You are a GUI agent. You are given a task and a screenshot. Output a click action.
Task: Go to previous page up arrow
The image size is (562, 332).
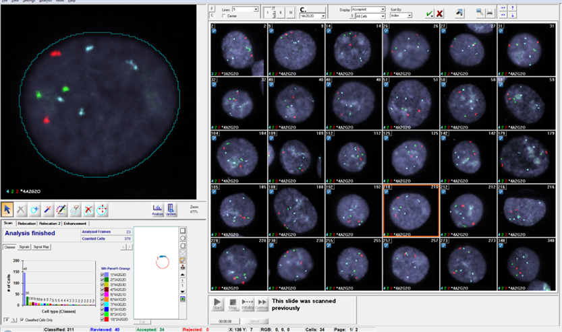pyautogui.click(x=513, y=7)
